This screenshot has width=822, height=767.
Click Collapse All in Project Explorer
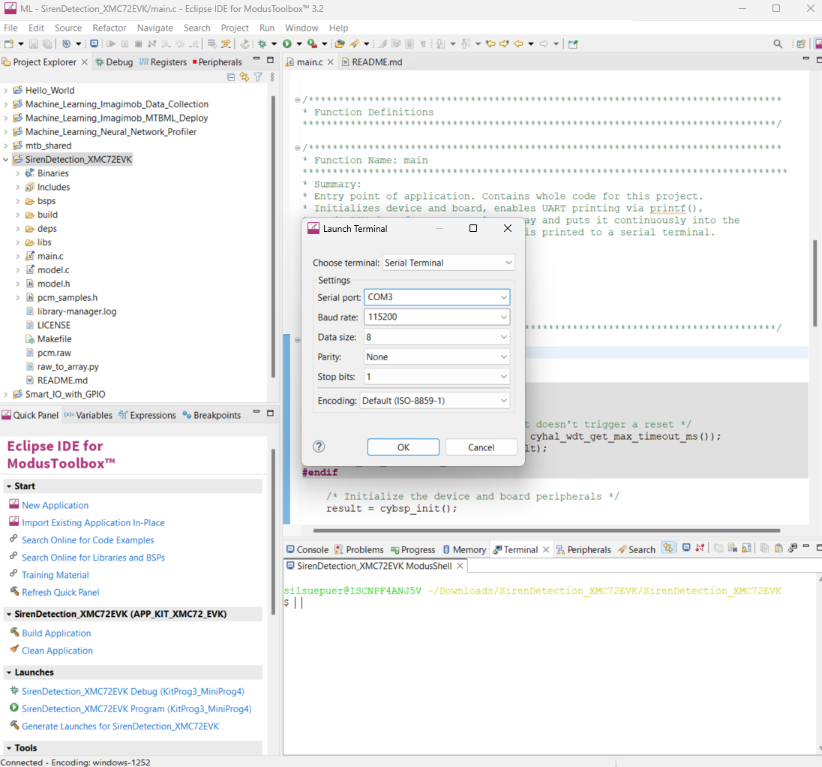(x=231, y=77)
